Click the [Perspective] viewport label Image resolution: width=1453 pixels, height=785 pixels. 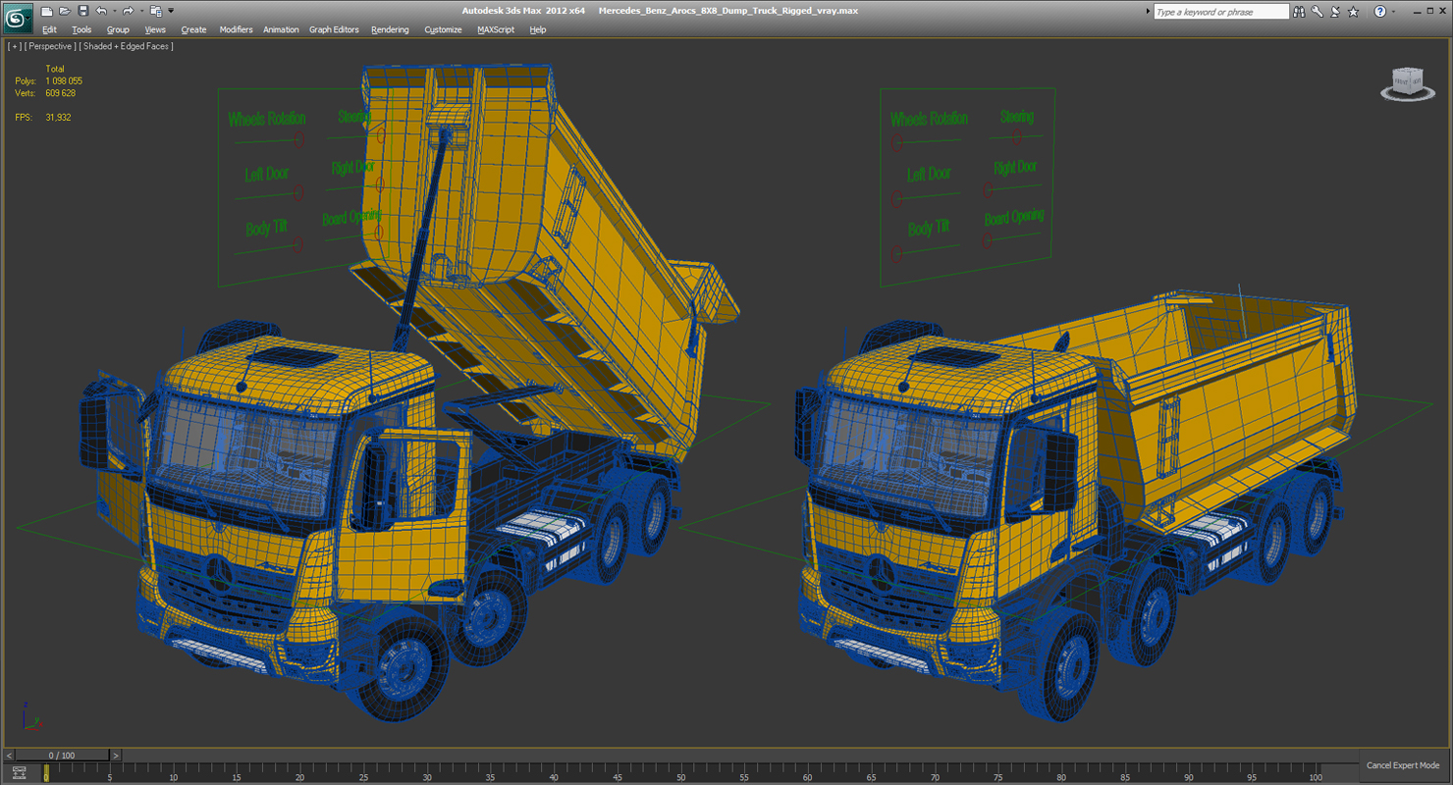coord(50,46)
